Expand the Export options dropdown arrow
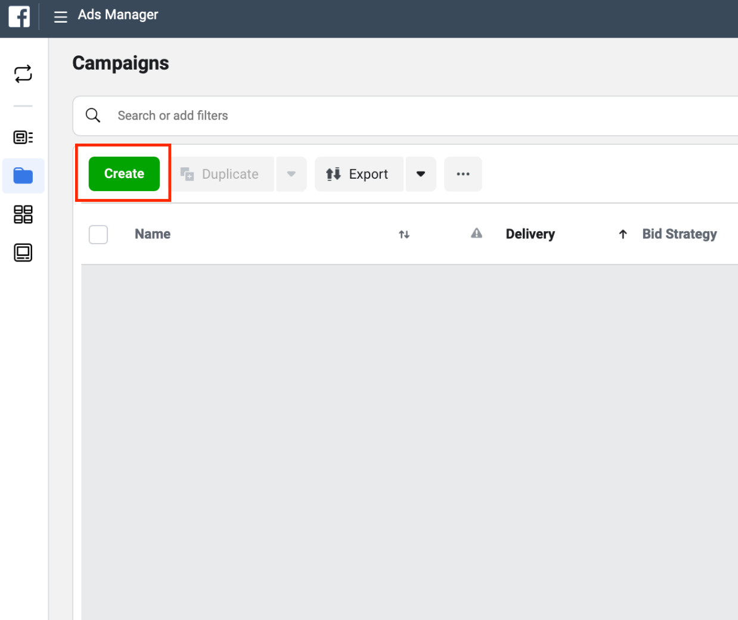Screen dimensions: 738x620 421,174
